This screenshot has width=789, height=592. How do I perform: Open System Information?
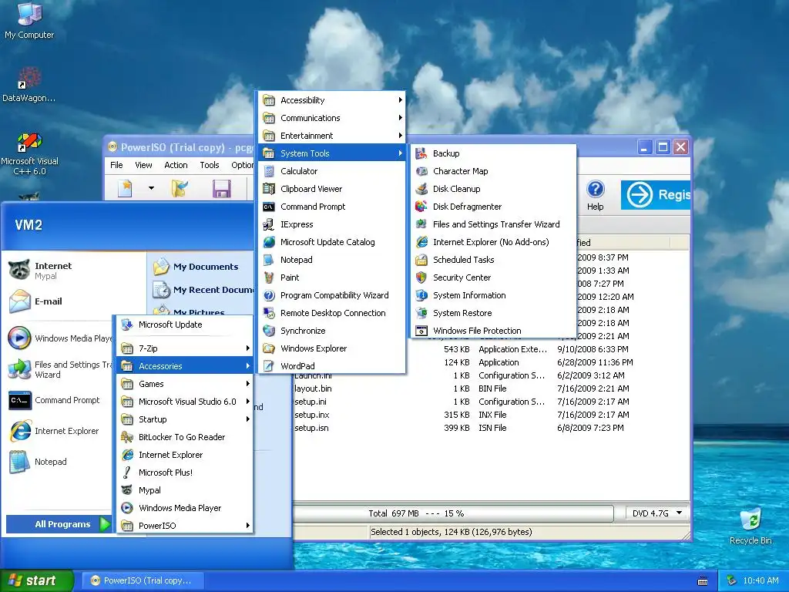[x=493, y=295]
